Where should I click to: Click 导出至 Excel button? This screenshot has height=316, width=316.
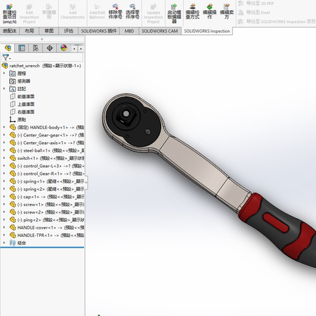pyautogui.click(x=254, y=13)
